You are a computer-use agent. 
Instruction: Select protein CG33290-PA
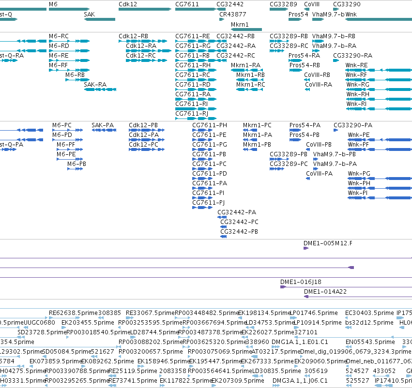336,130
